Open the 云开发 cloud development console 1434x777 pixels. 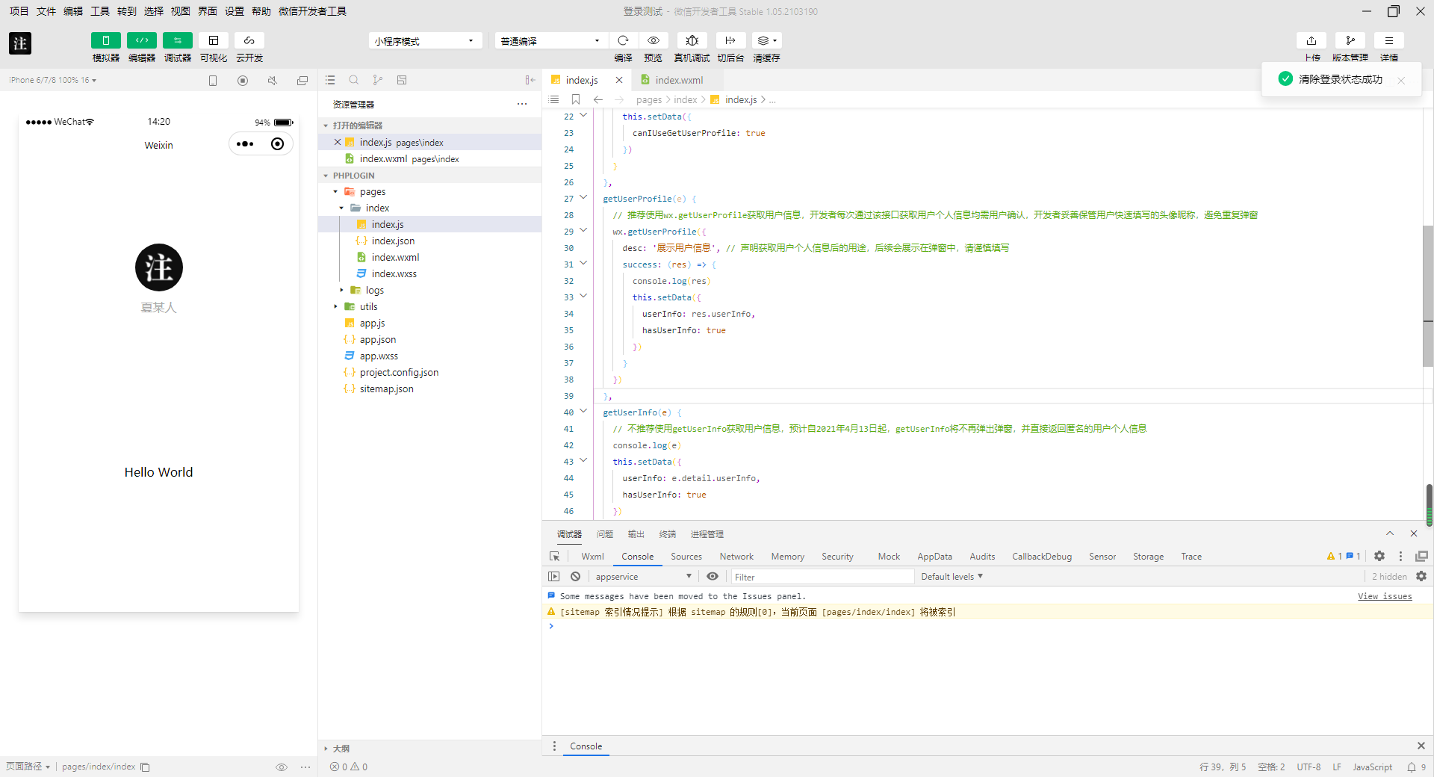(249, 40)
